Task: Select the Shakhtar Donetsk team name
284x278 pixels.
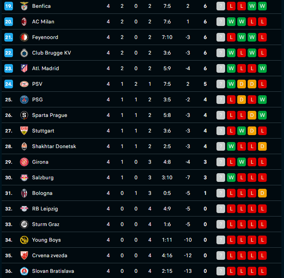Action: (x=54, y=146)
